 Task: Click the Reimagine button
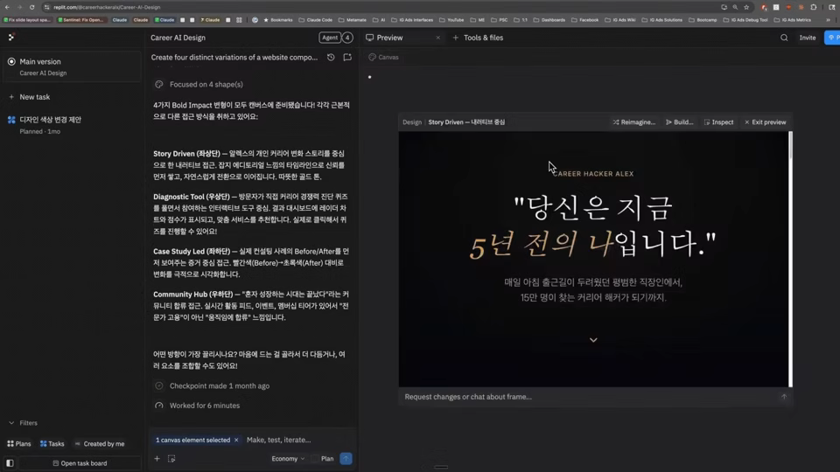[x=634, y=122]
